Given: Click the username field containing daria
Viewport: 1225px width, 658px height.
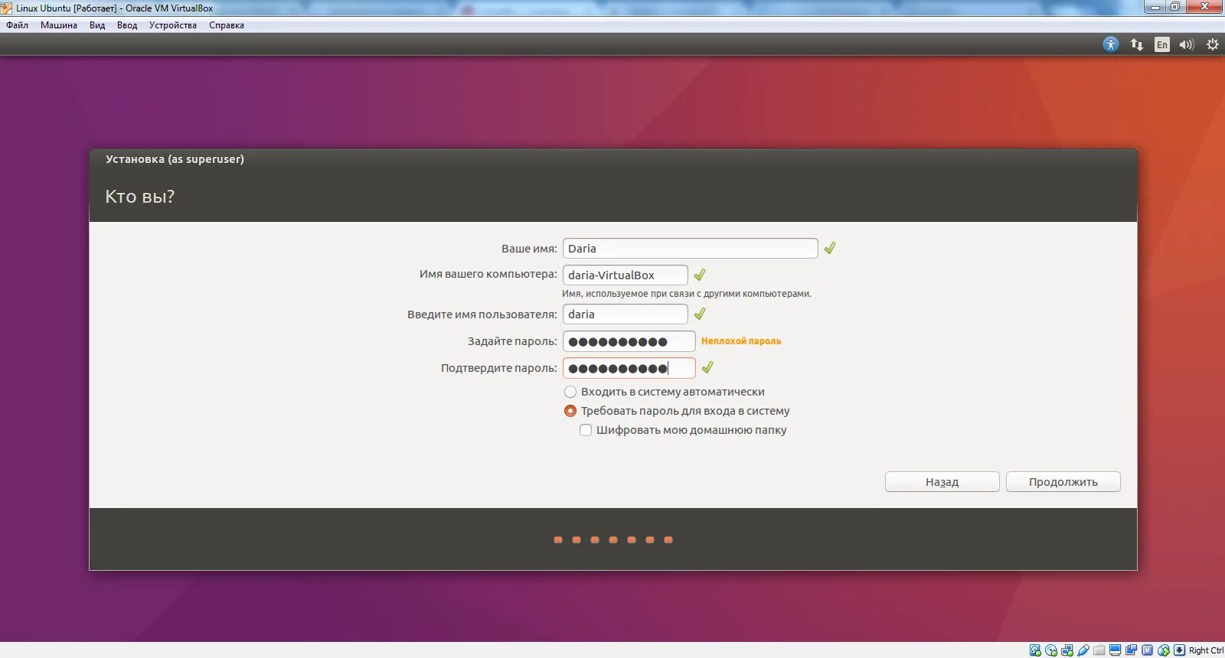Looking at the screenshot, I should (x=626, y=314).
